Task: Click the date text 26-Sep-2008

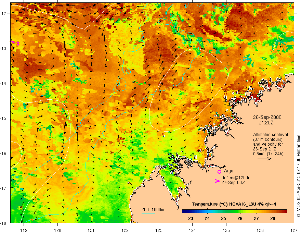Action: (x=267, y=117)
